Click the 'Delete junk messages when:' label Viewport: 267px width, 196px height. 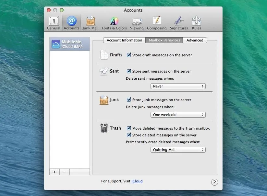click(150, 107)
